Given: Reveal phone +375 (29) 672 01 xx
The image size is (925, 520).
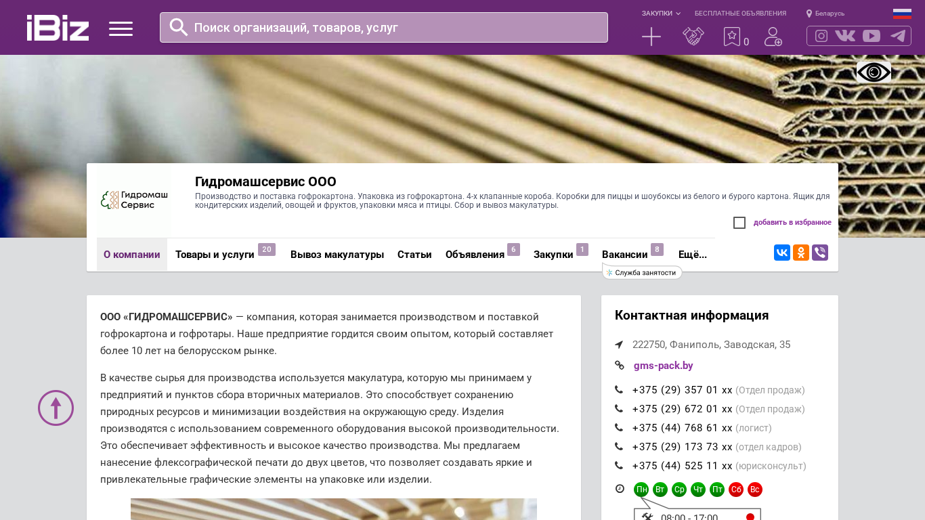Looking at the screenshot, I should click(682, 409).
